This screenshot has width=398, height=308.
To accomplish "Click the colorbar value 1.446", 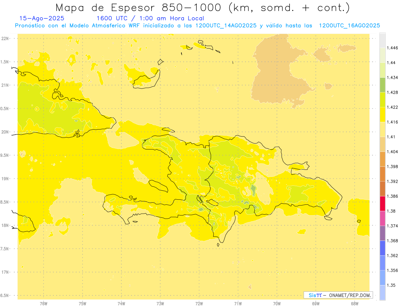I will [x=392, y=48].
